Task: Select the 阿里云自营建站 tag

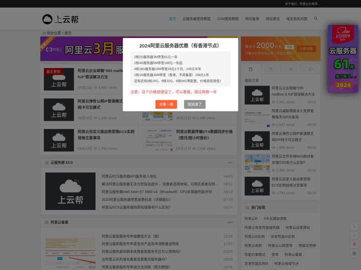Action: [298, 227]
